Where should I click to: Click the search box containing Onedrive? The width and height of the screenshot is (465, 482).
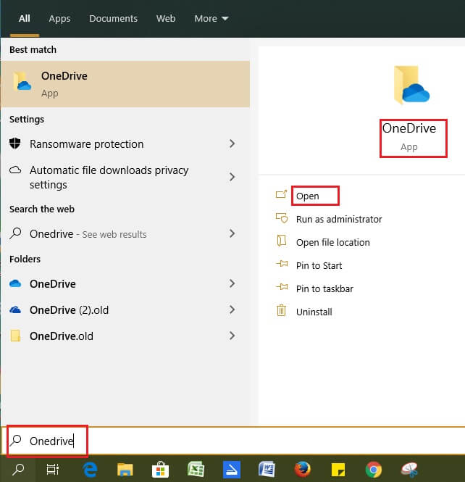click(x=232, y=441)
